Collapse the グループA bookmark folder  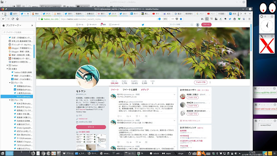pos(10,83)
